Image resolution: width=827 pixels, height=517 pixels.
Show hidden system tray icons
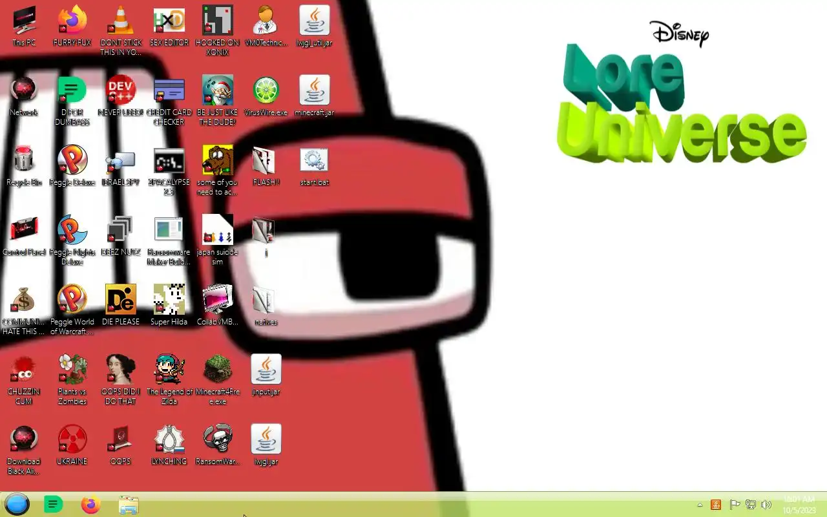(700, 505)
